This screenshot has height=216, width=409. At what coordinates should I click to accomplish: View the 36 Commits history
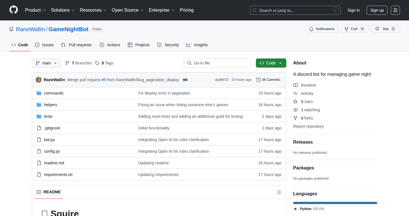[268, 80]
